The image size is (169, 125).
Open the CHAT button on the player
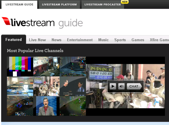[134, 86]
